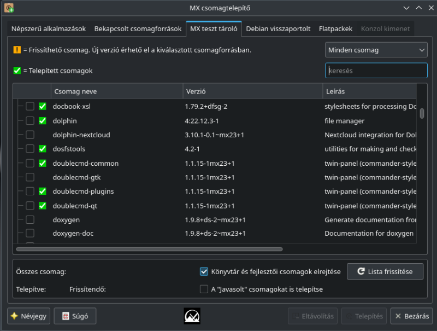
Task: Click the doublecmd-gtk package name
Action: (76, 177)
